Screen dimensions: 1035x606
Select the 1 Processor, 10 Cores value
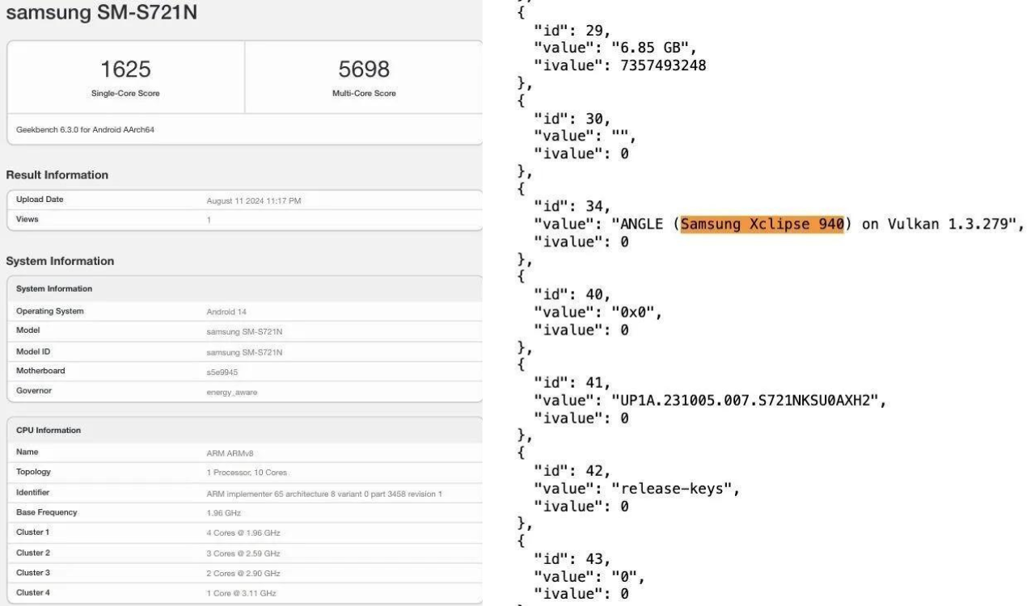pyautogui.click(x=246, y=472)
